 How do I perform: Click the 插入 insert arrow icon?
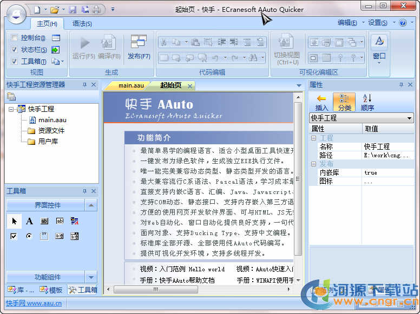[x=321, y=99]
